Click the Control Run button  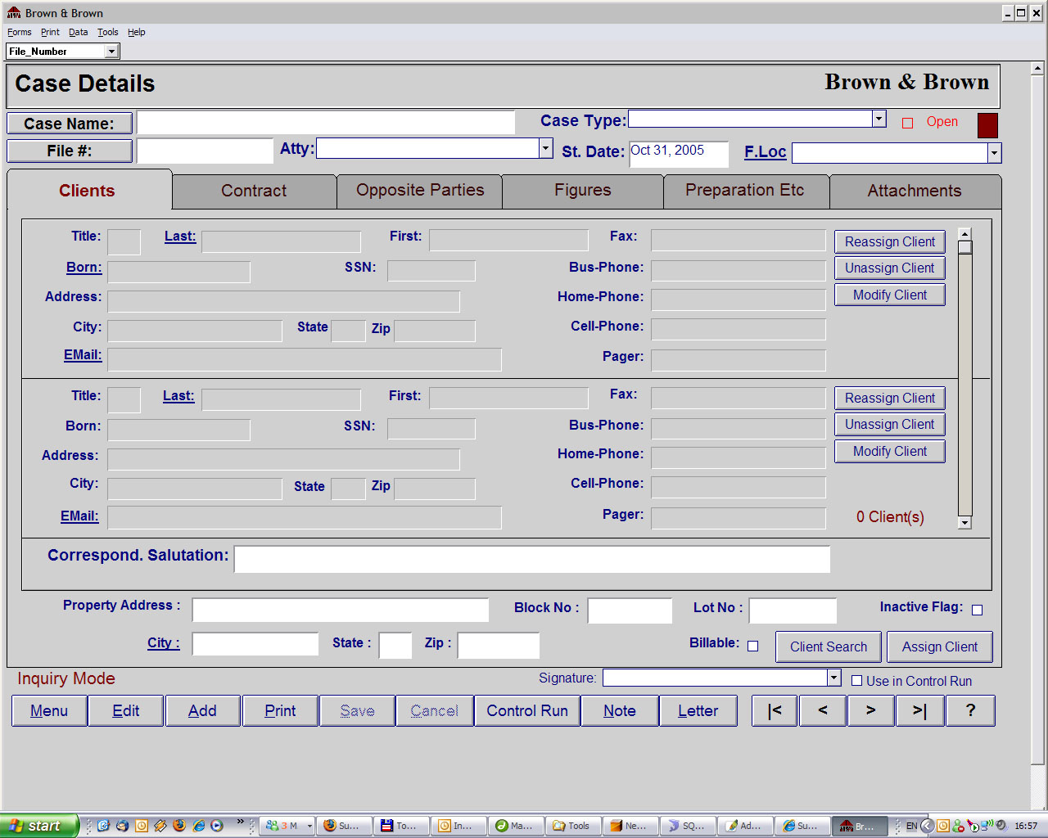527,710
